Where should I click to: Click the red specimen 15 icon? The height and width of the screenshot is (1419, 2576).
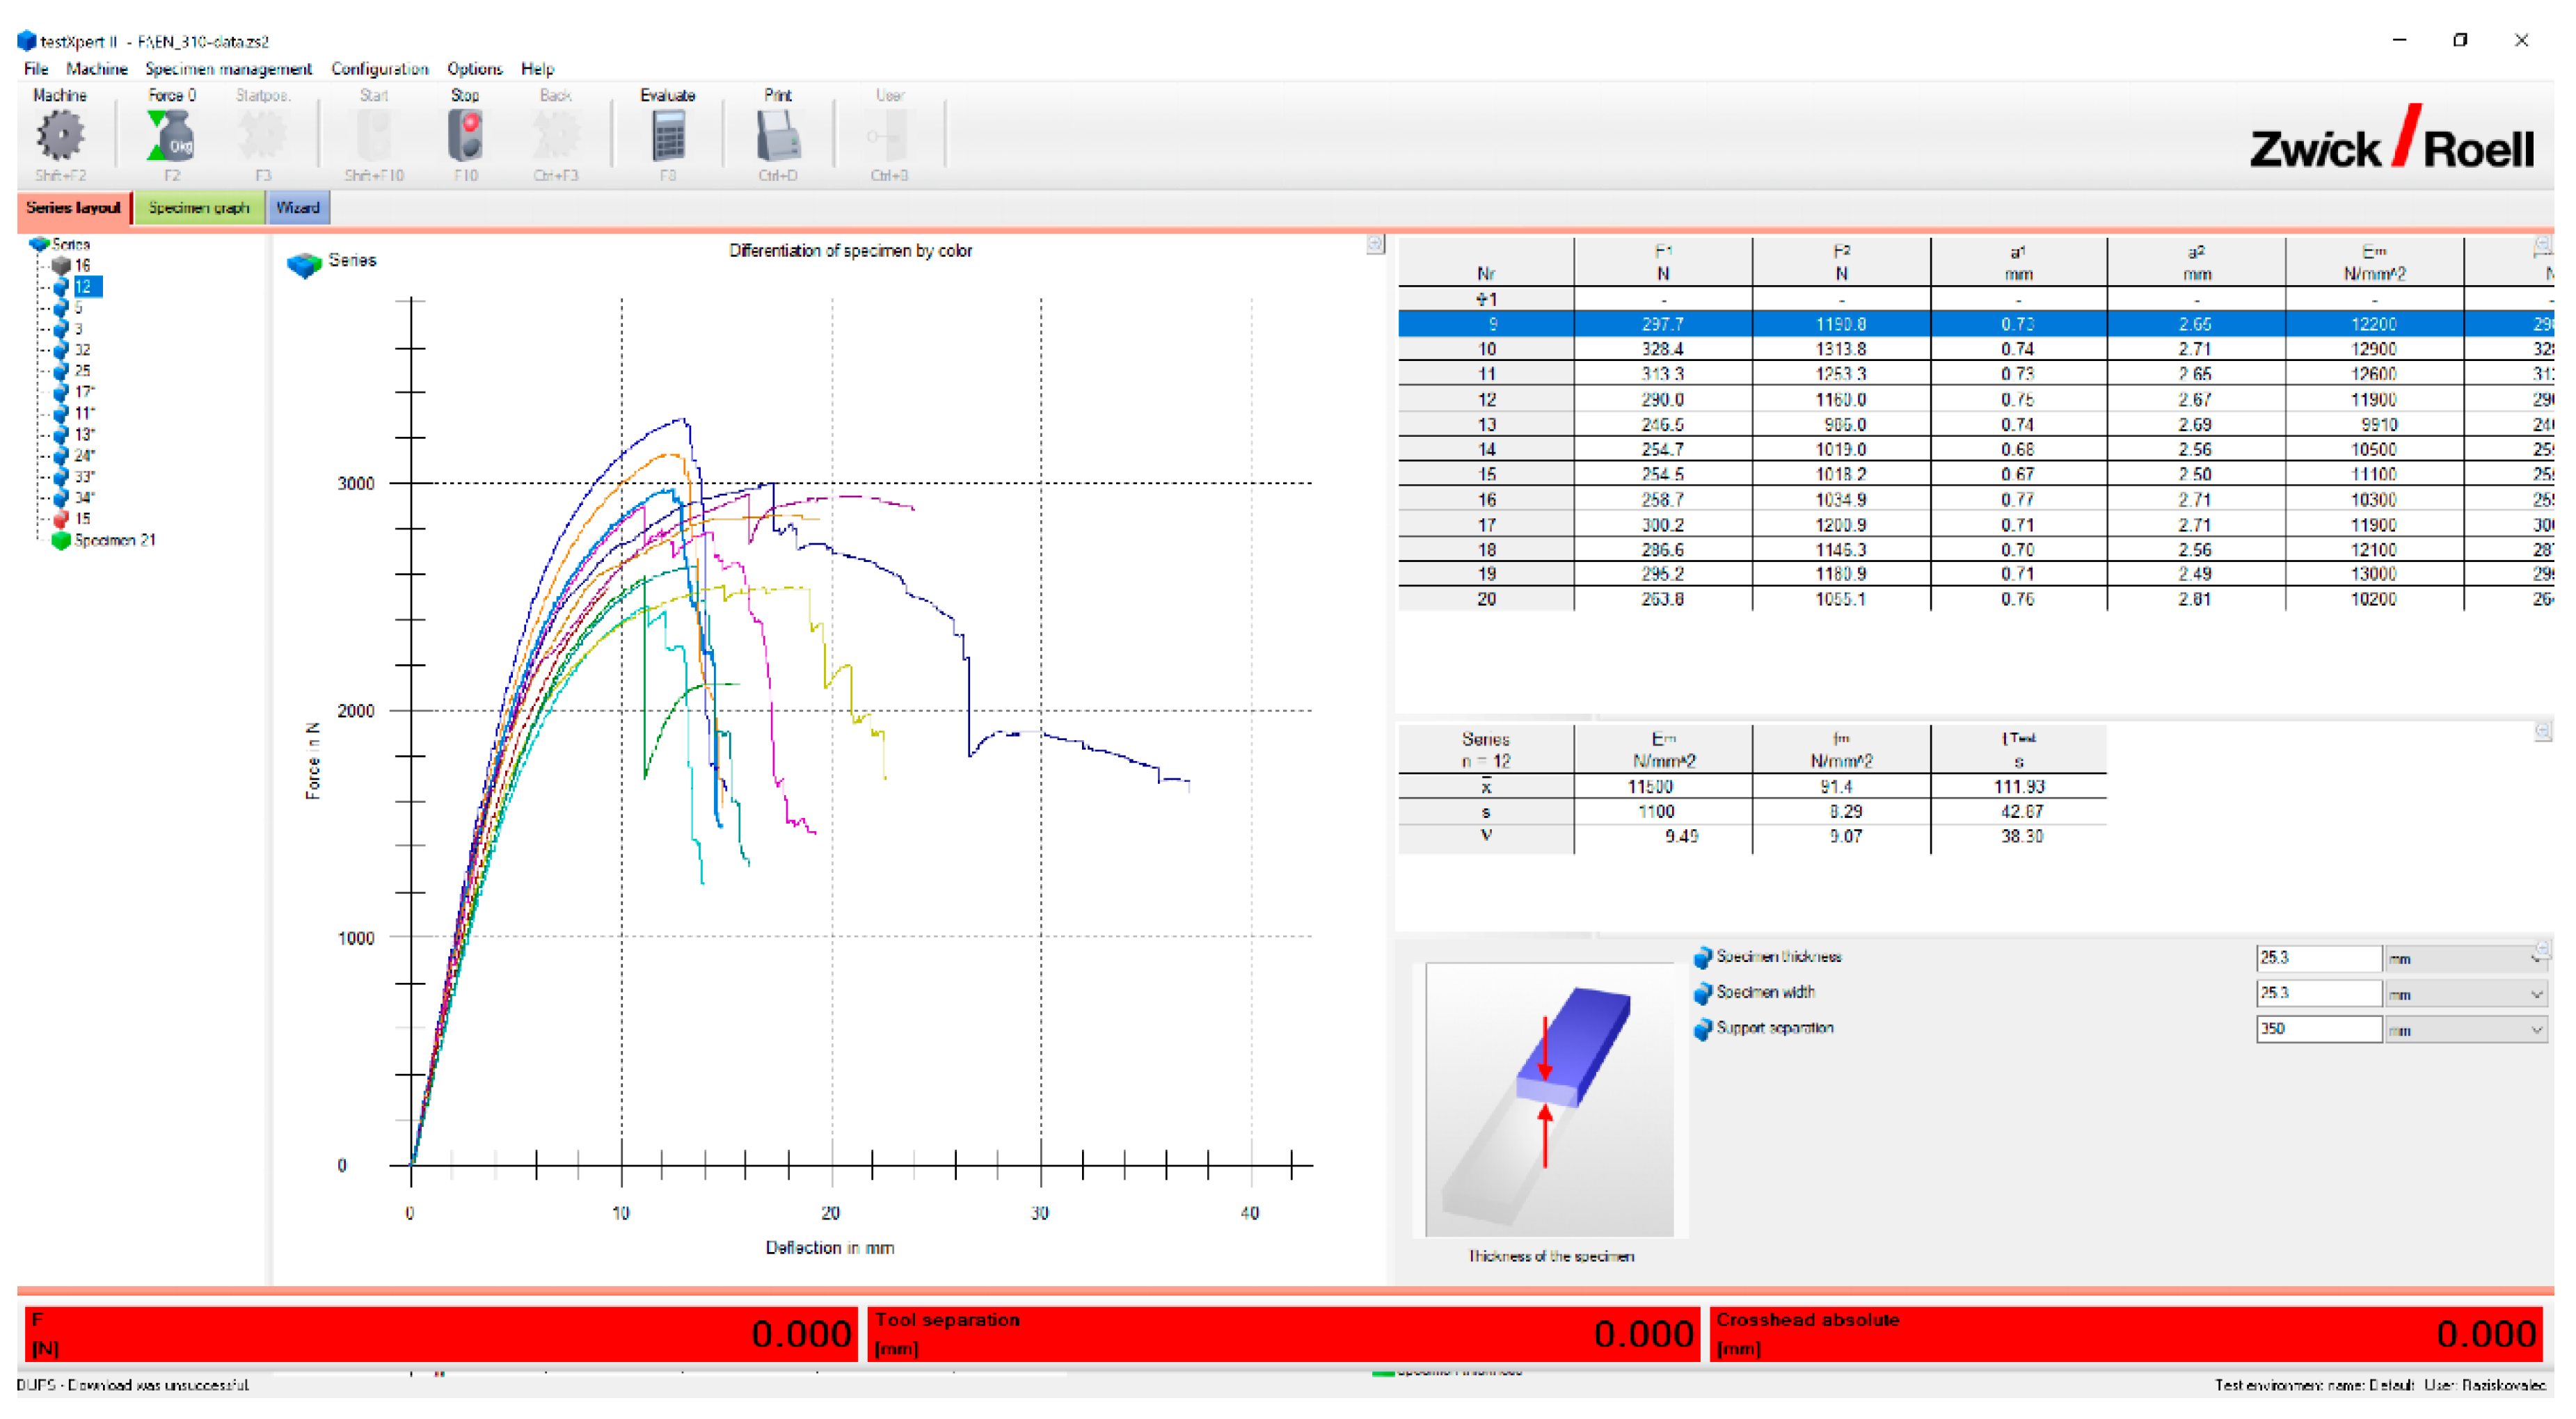(61, 520)
